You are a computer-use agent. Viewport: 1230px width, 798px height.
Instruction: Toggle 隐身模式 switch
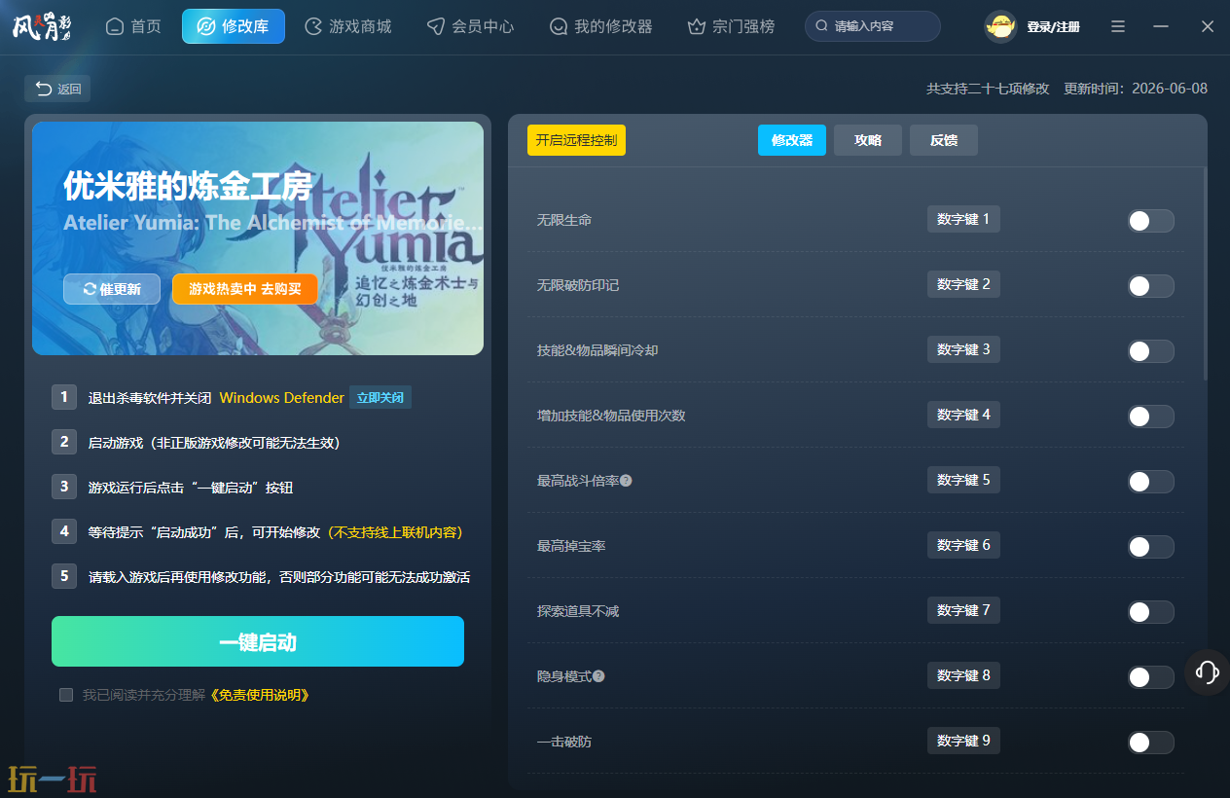pos(1151,677)
